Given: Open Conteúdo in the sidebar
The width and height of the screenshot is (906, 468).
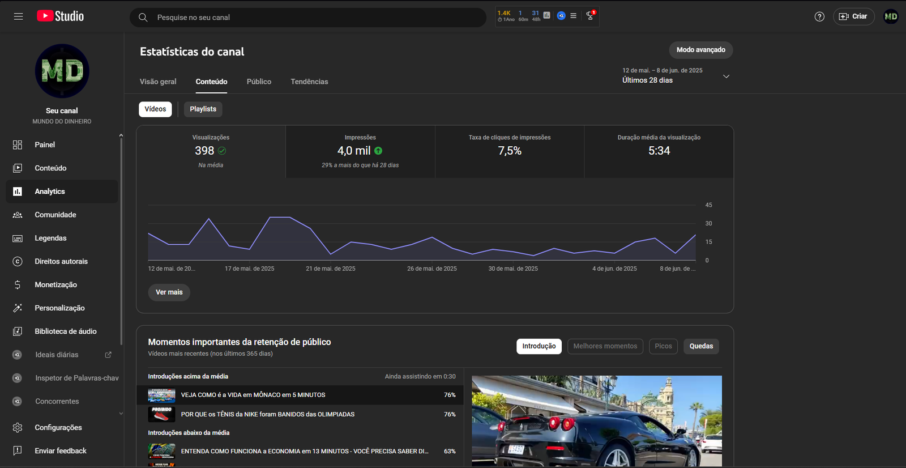Looking at the screenshot, I should (62, 168).
